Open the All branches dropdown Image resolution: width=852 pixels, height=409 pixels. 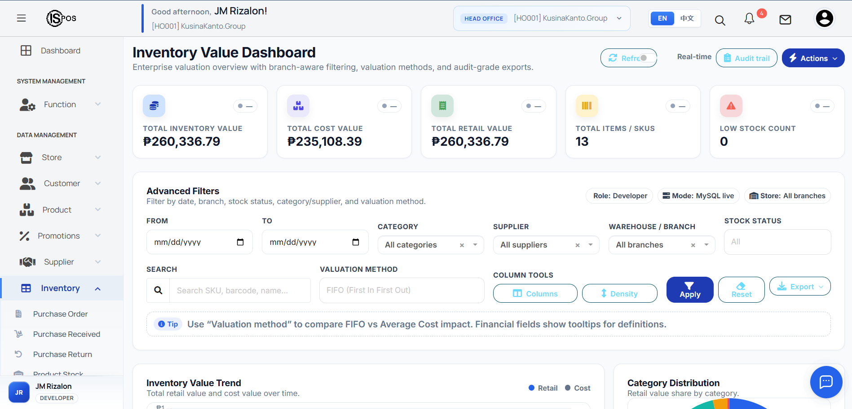coord(662,245)
